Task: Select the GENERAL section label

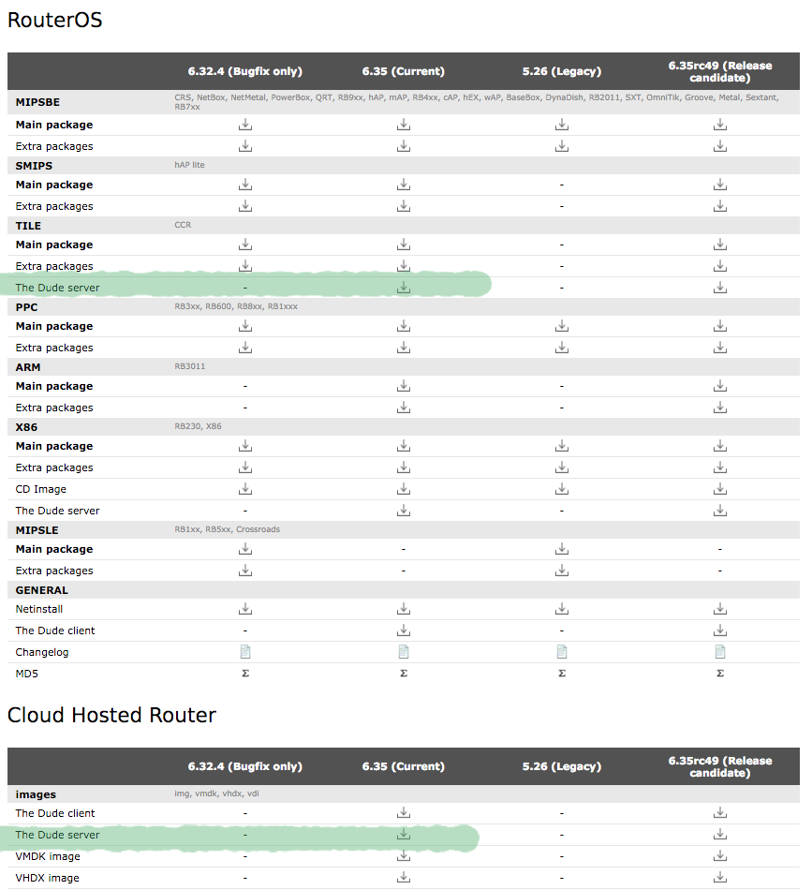Action: pos(42,590)
